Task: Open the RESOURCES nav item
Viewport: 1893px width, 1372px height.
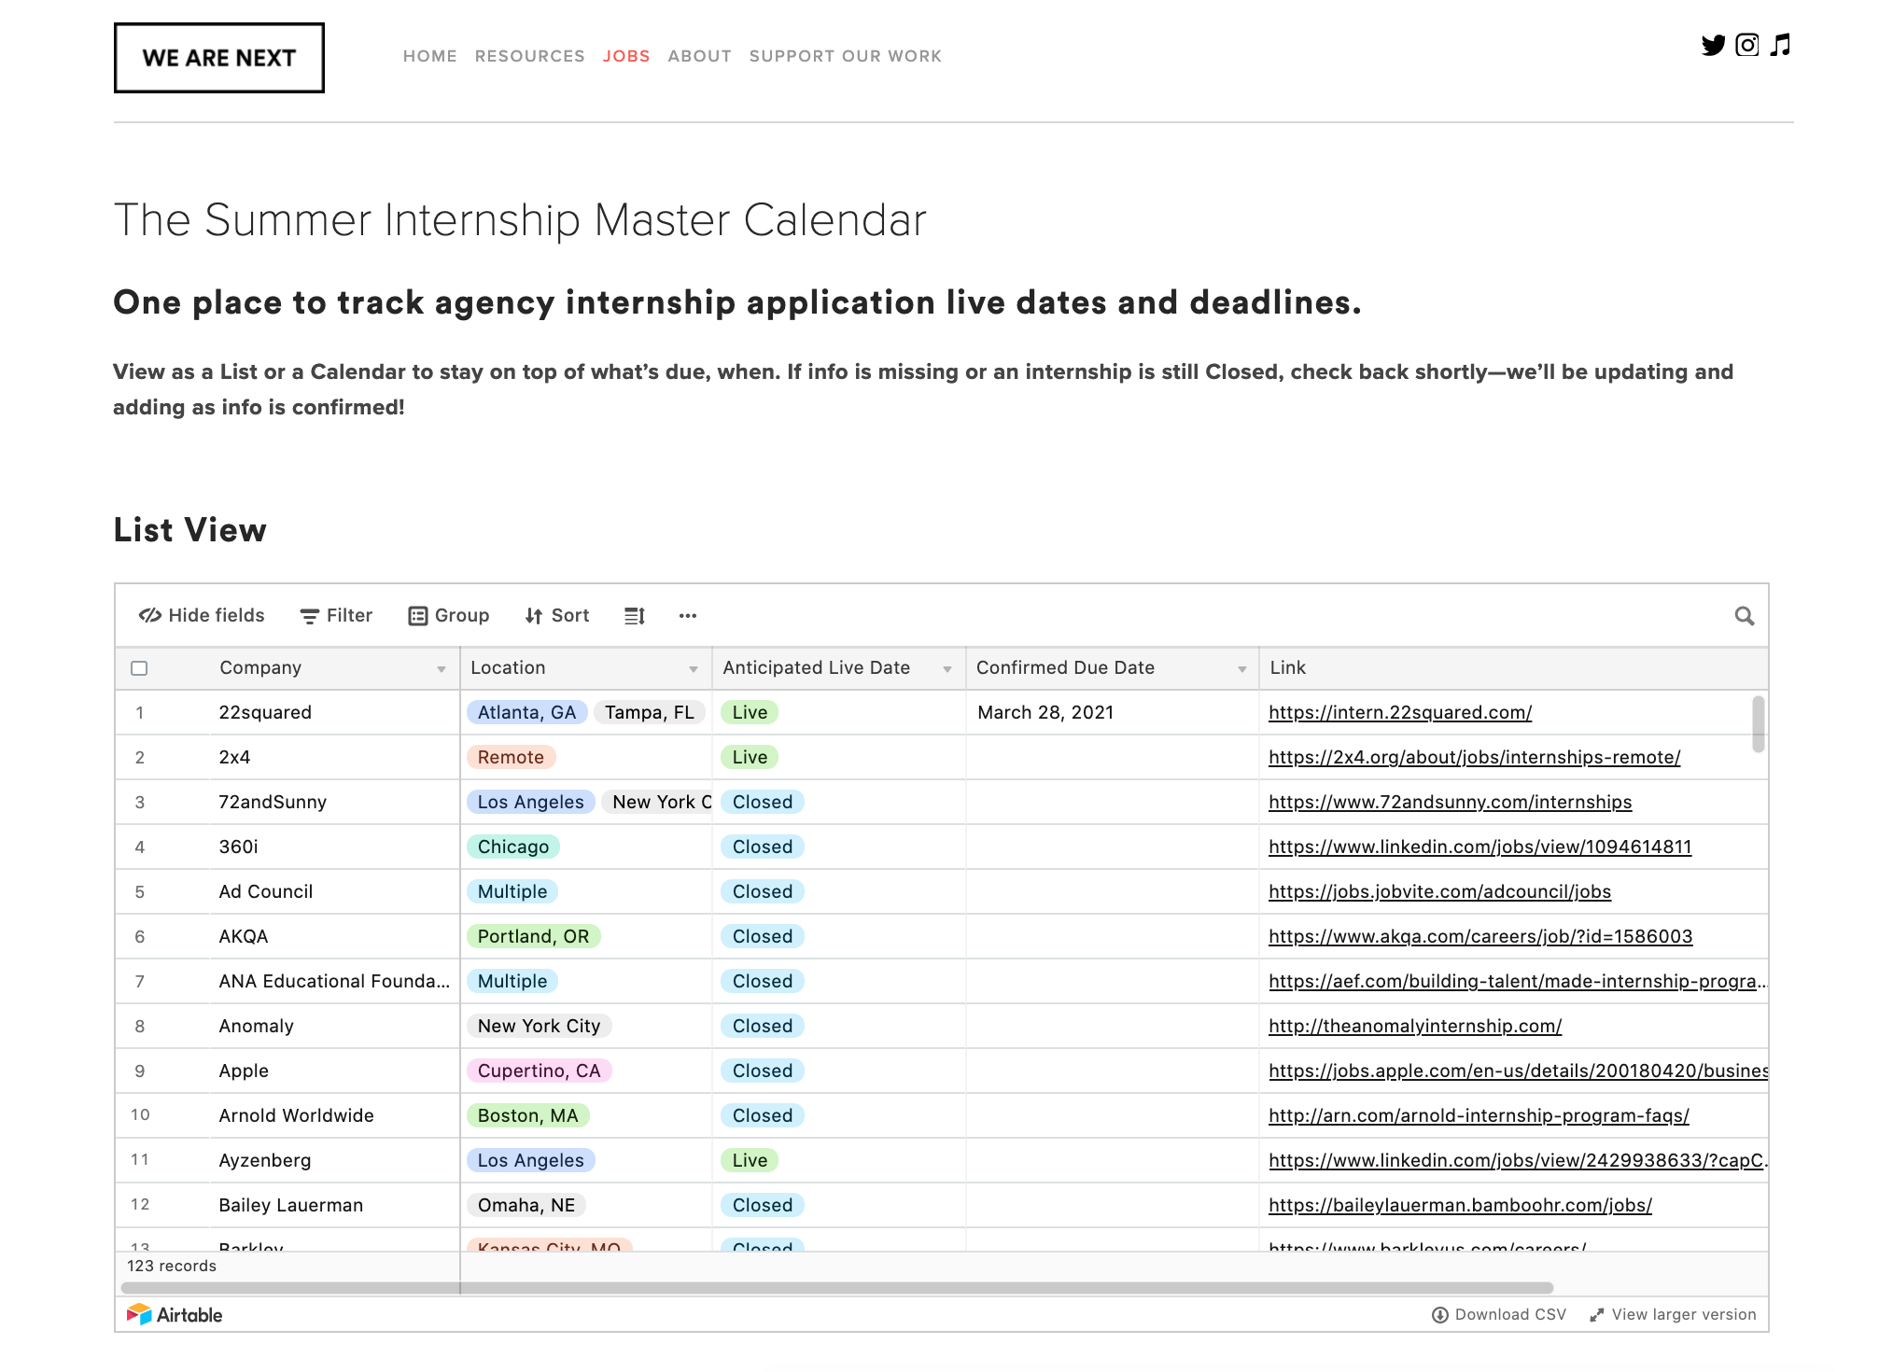Action: [530, 56]
